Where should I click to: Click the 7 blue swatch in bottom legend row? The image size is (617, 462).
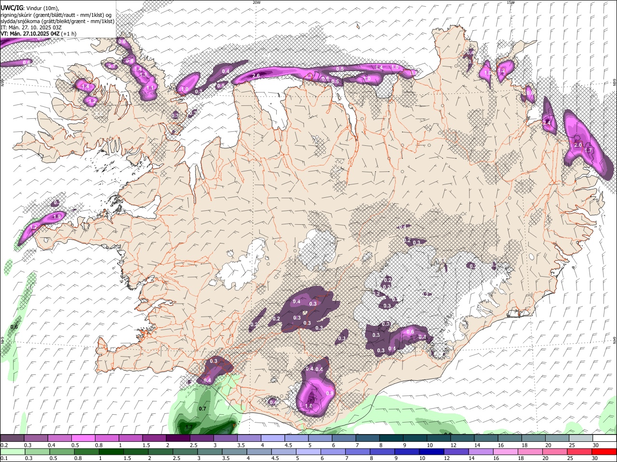357,451
